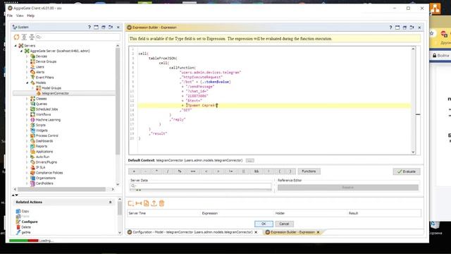This screenshot has width=451, height=254.
Task: Open the Help menu
Action: point(30,16)
